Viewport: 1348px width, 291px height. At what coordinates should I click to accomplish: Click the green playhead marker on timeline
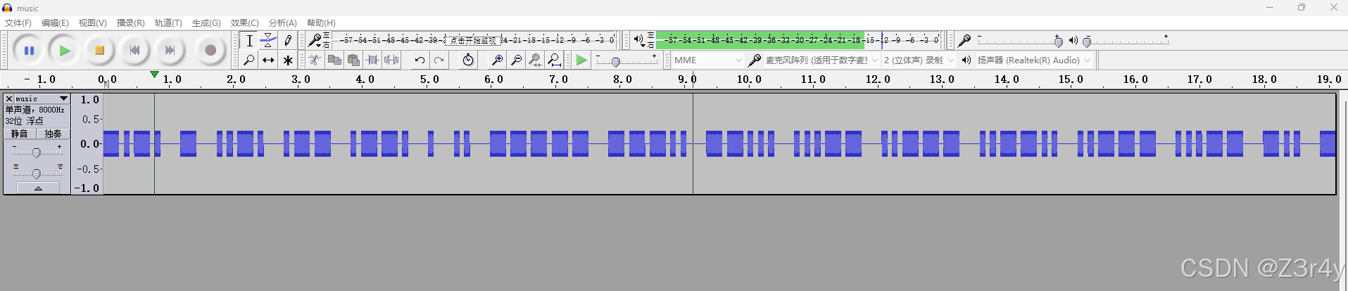click(154, 74)
